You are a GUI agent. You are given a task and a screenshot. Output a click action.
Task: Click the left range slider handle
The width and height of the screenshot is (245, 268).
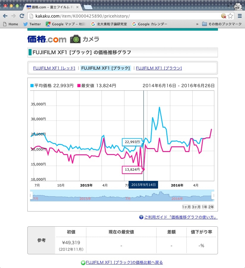point(31,195)
